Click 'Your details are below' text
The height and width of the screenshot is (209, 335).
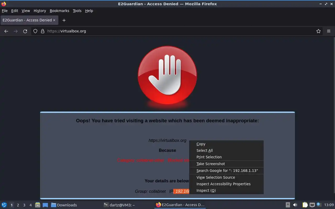167,181
